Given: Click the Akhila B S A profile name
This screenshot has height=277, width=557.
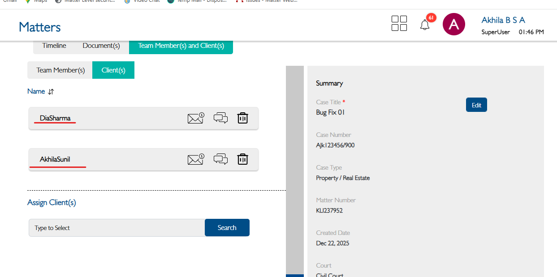Looking at the screenshot, I should coord(503,20).
